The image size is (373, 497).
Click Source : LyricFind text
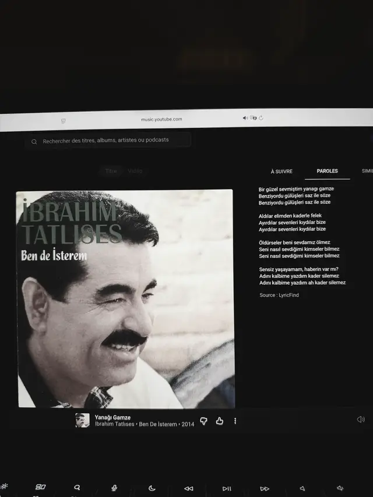coord(279,295)
